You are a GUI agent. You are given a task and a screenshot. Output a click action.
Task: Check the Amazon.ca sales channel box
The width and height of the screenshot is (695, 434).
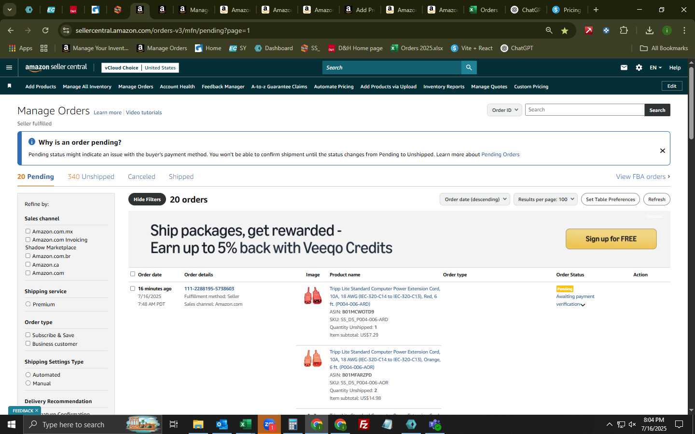pyautogui.click(x=28, y=264)
